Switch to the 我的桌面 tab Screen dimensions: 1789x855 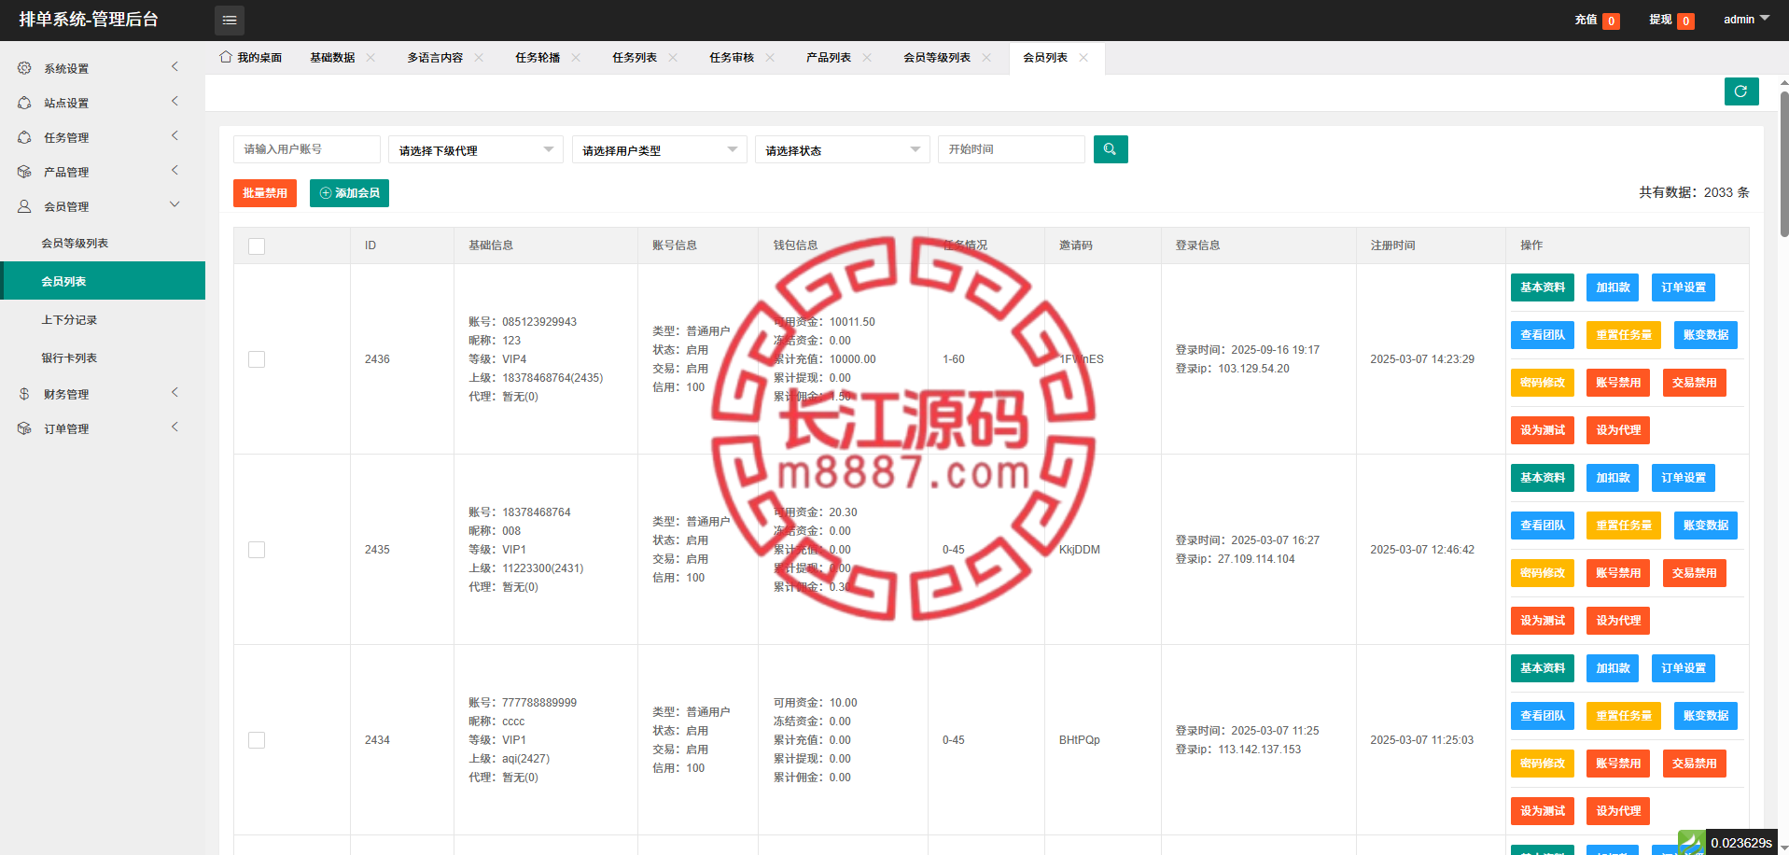coord(251,58)
